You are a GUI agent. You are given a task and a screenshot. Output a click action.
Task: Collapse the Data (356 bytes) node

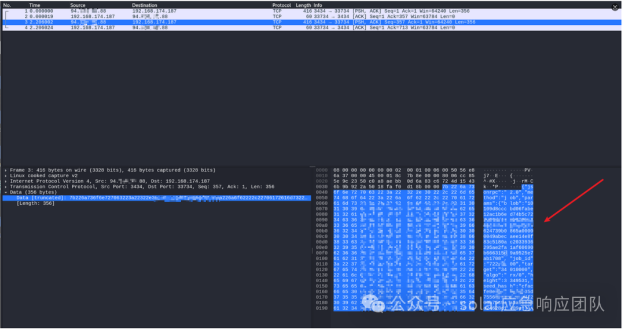coord(6,192)
